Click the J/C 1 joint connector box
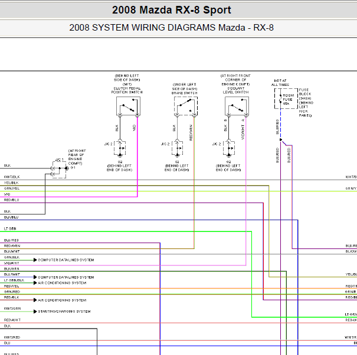The height and width of the screenshot is (355, 357). tap(59, 170)
